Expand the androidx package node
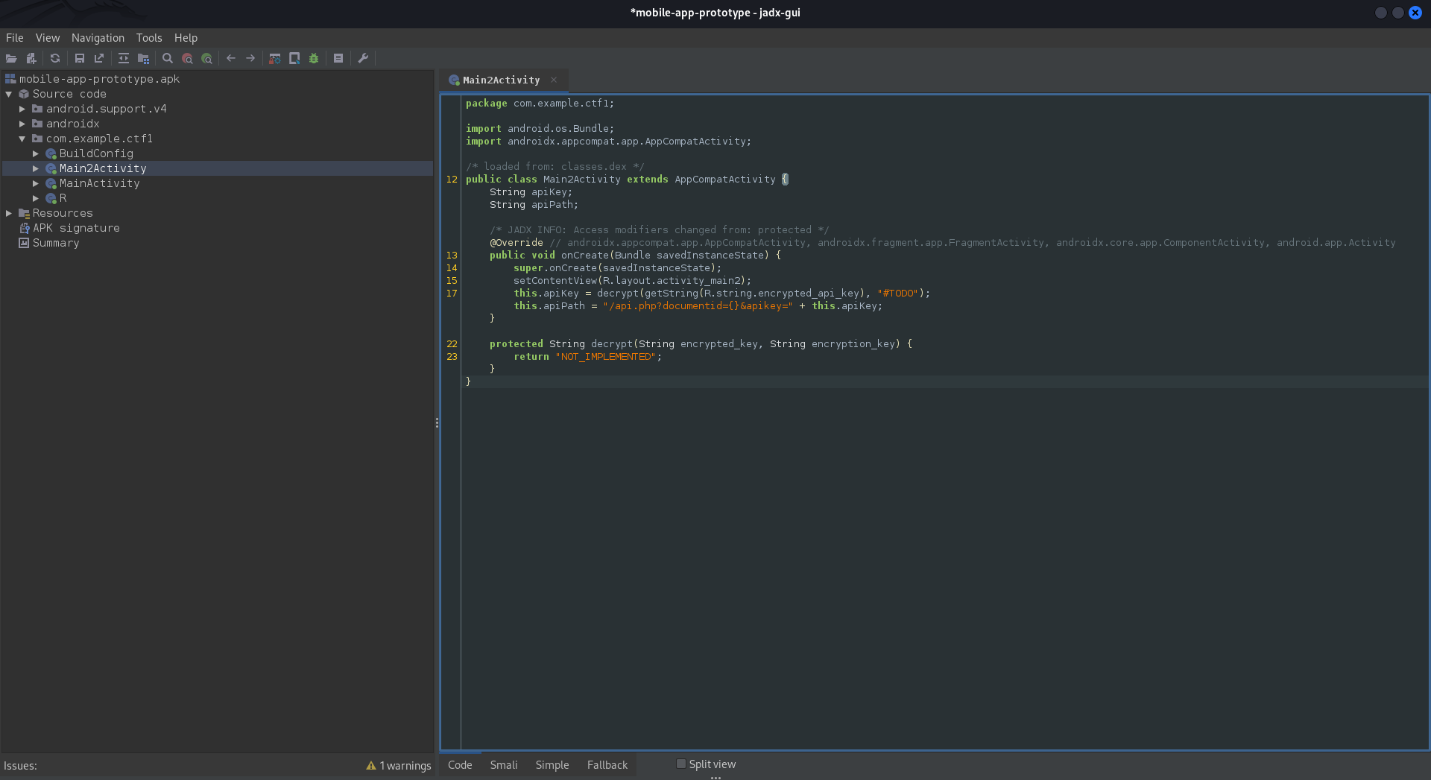This screenshot has height=780, width=1431. pyautogui.click(x=22, y=124)
